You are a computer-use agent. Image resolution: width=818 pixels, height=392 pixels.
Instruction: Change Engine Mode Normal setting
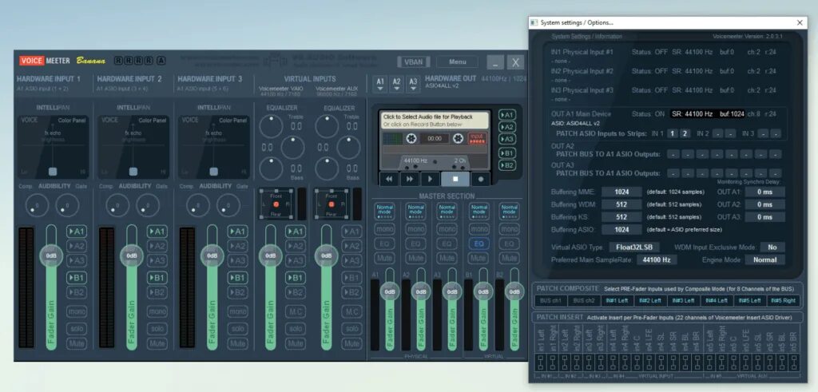(764, 259)
